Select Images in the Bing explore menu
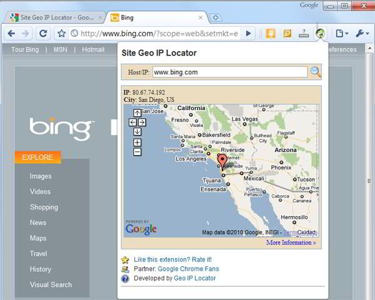 click(x=41, y=176)
